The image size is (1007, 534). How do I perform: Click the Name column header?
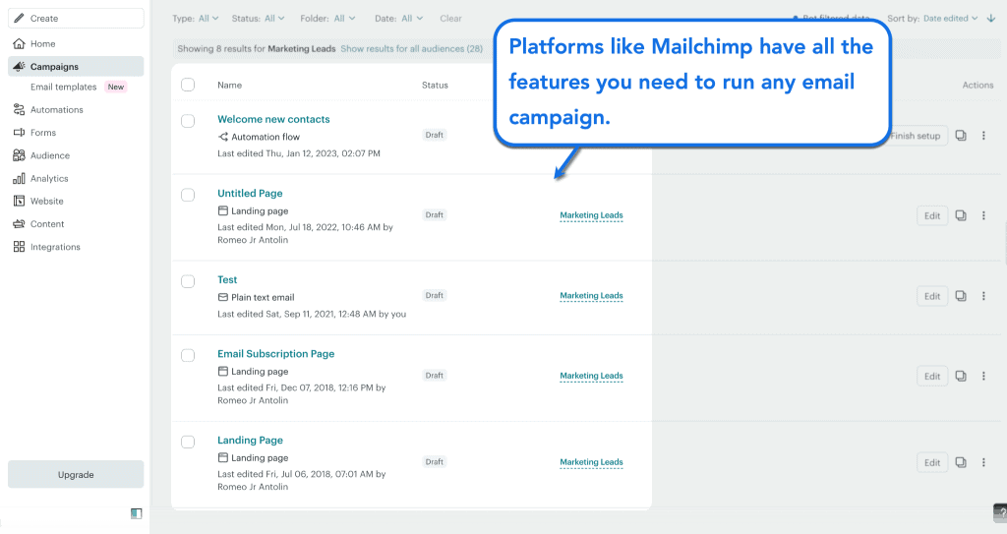pyautogui.click(x=229, y=85)
